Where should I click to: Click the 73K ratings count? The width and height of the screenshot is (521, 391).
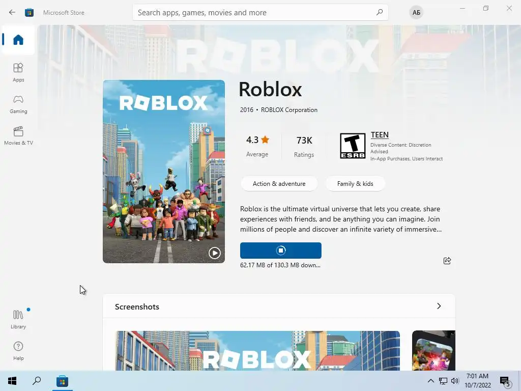(x=304, y=146)
